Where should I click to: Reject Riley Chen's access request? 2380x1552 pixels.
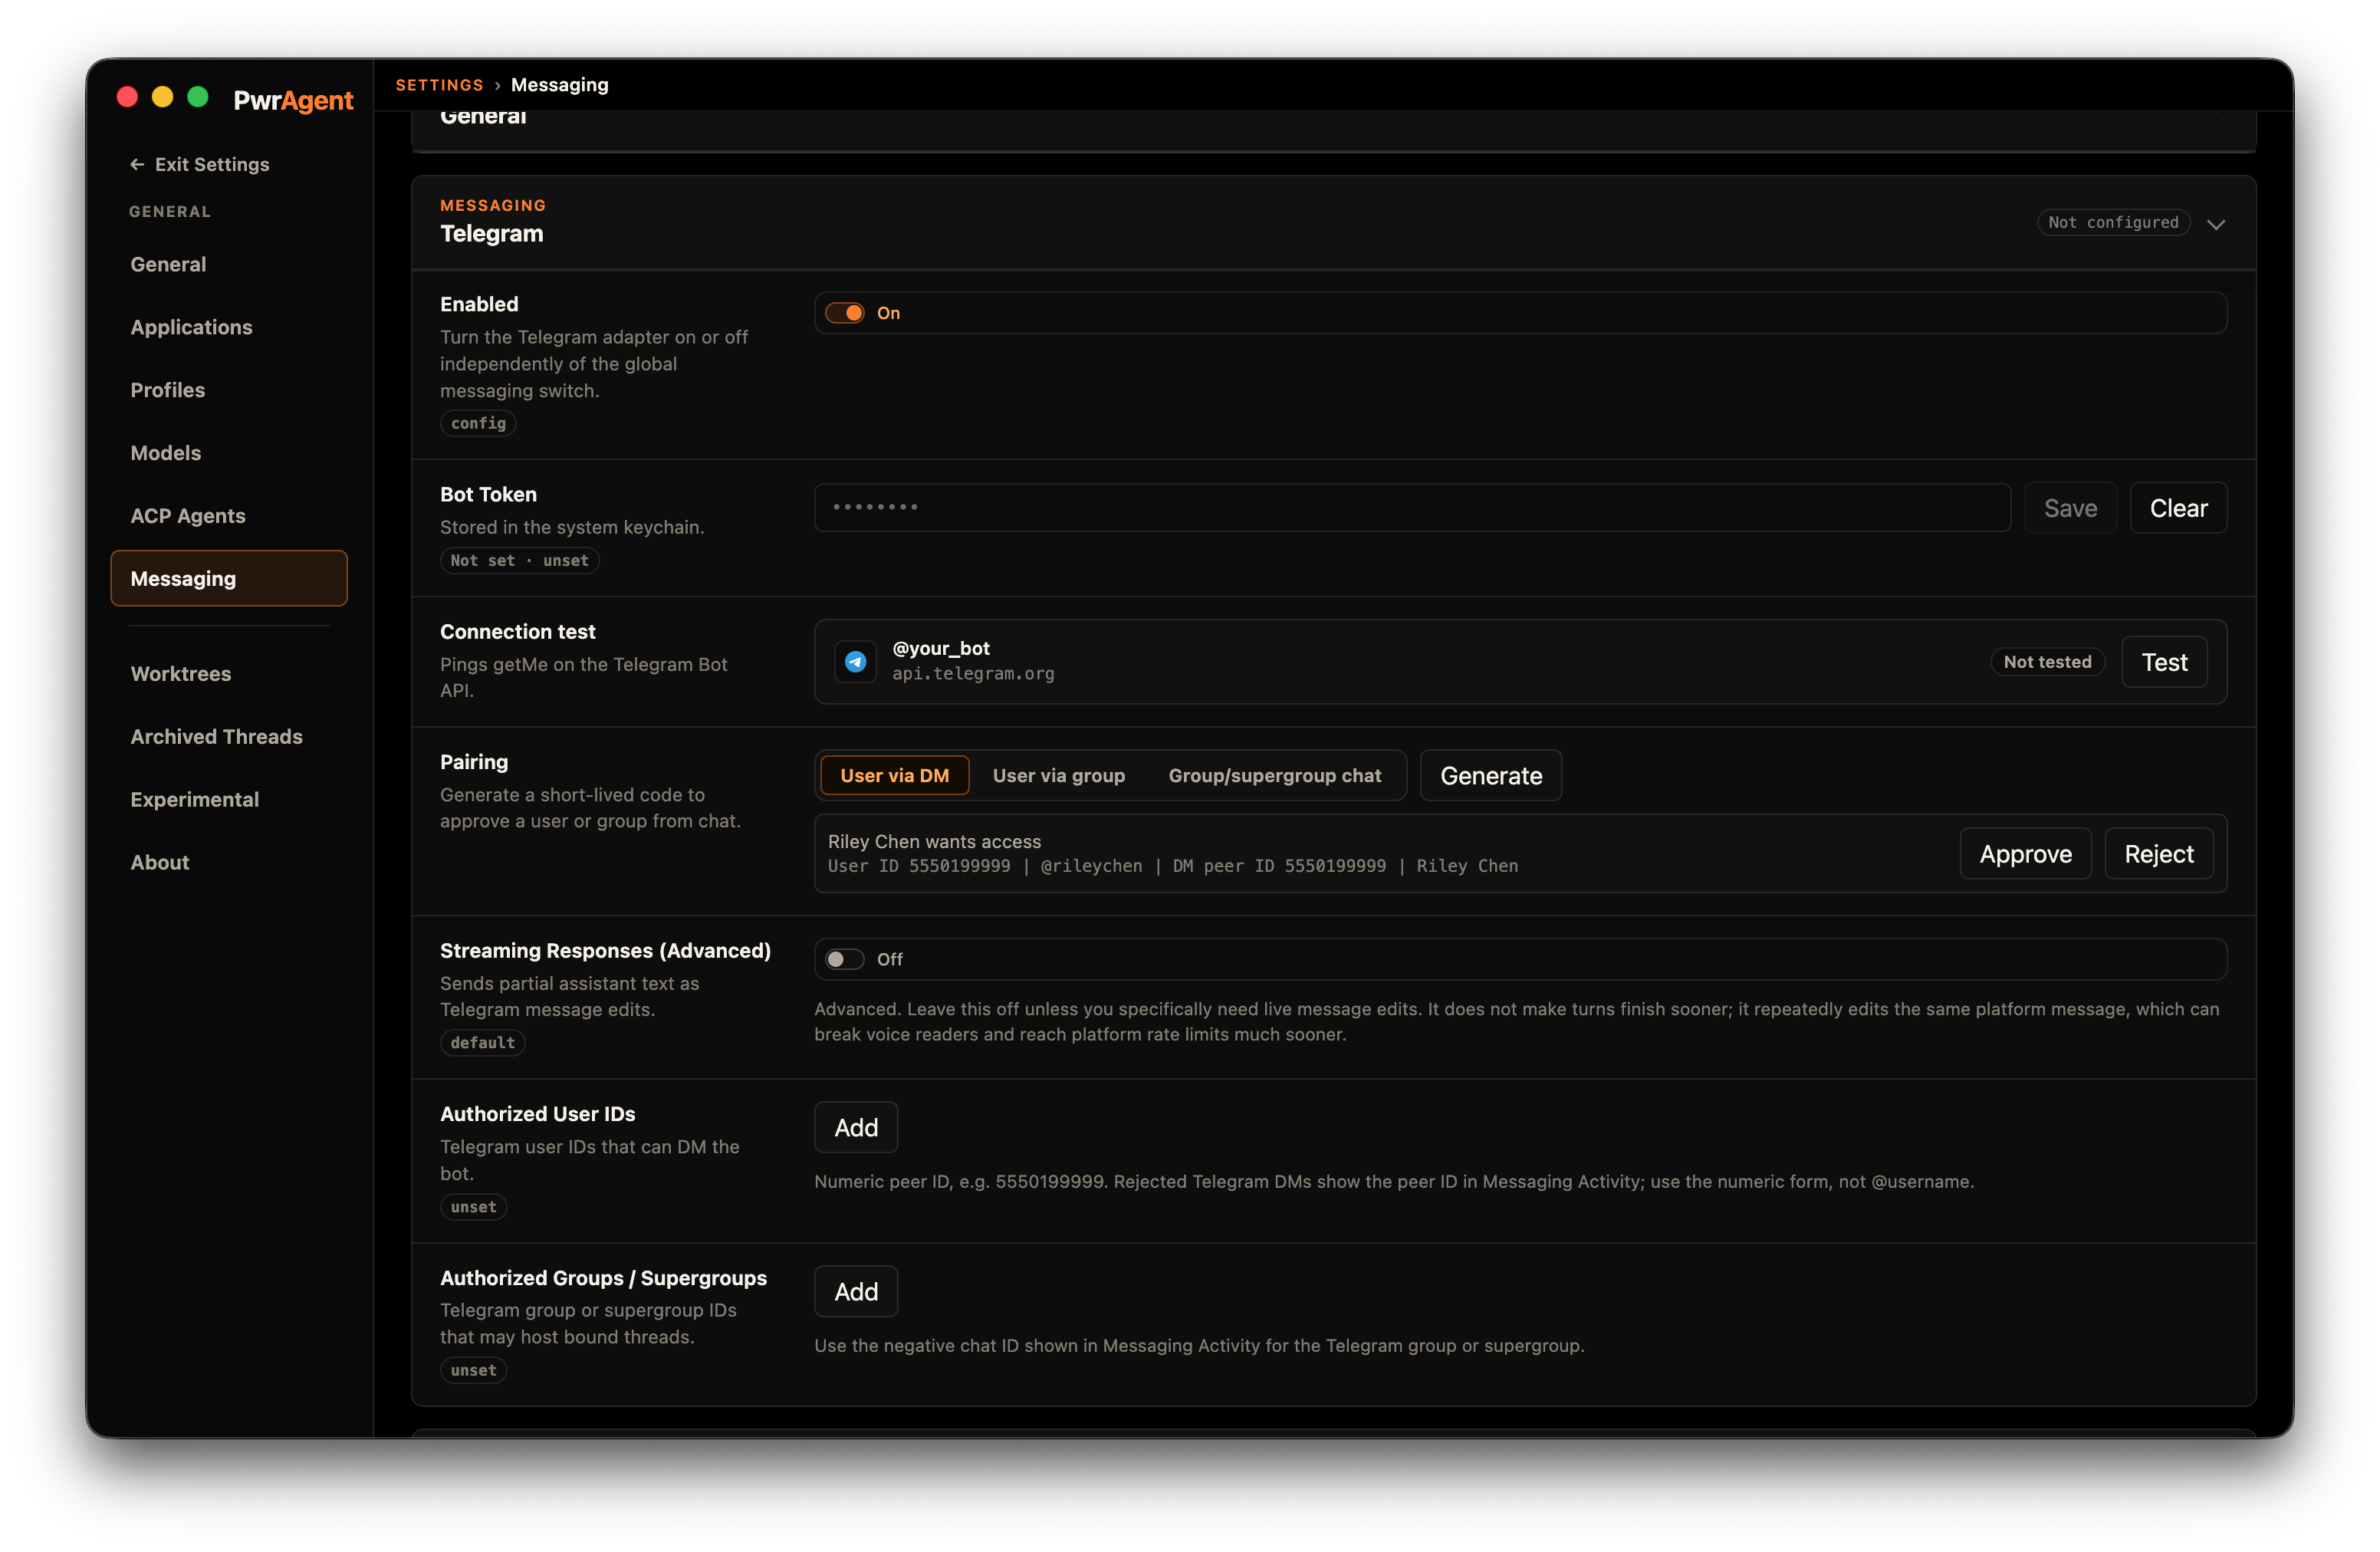click(x=2158, y=854)
